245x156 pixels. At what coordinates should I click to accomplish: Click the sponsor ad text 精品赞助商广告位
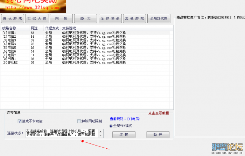(x=190, y=17)
